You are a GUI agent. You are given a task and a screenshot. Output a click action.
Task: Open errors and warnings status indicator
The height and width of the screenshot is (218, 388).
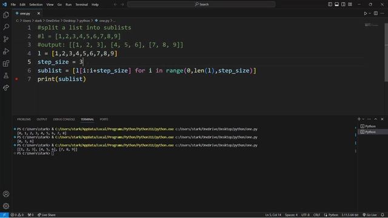(17, 215)
